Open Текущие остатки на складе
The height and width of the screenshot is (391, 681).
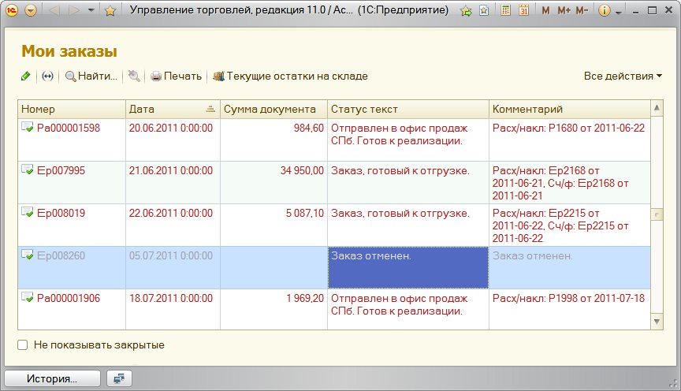point(290,76)
